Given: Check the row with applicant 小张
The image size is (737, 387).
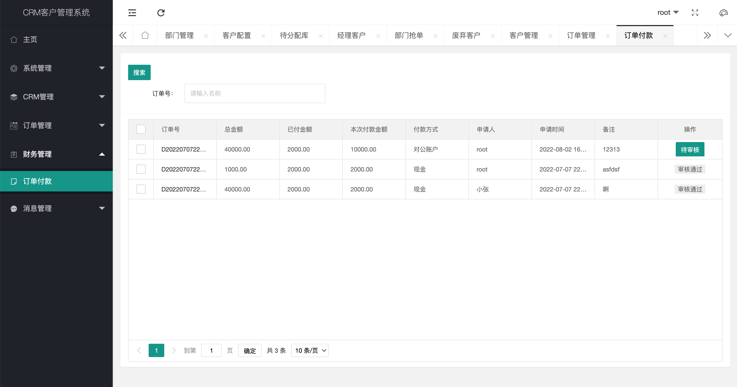Looking at the screenshot, I should 141,189.
